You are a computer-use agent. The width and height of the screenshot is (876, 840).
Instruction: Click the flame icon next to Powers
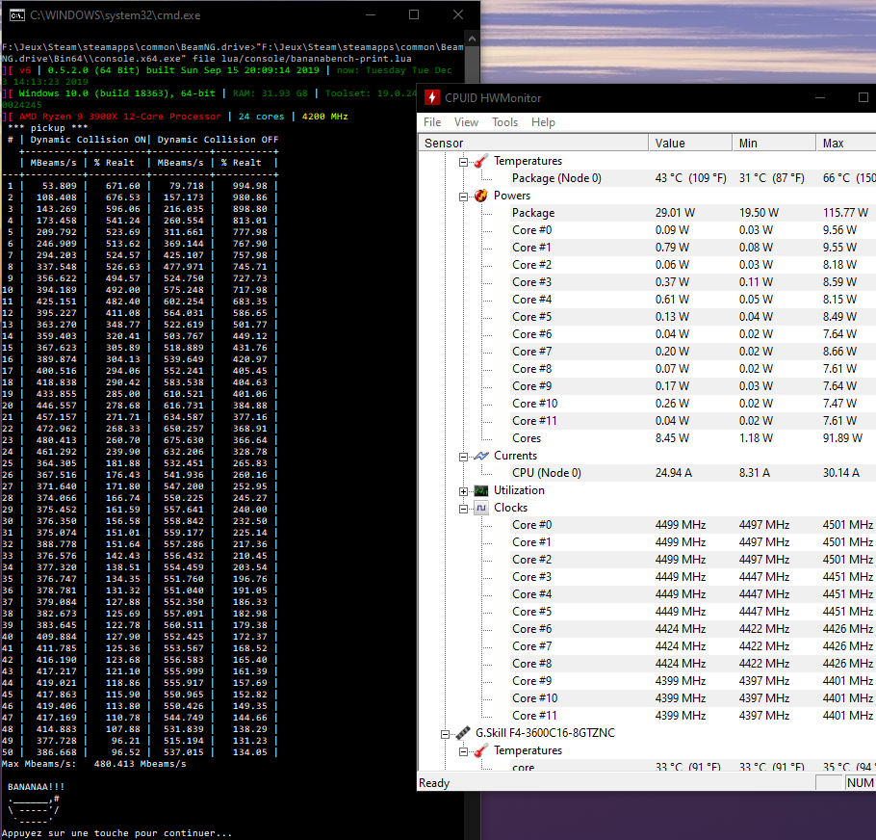(x=481, y=196)
